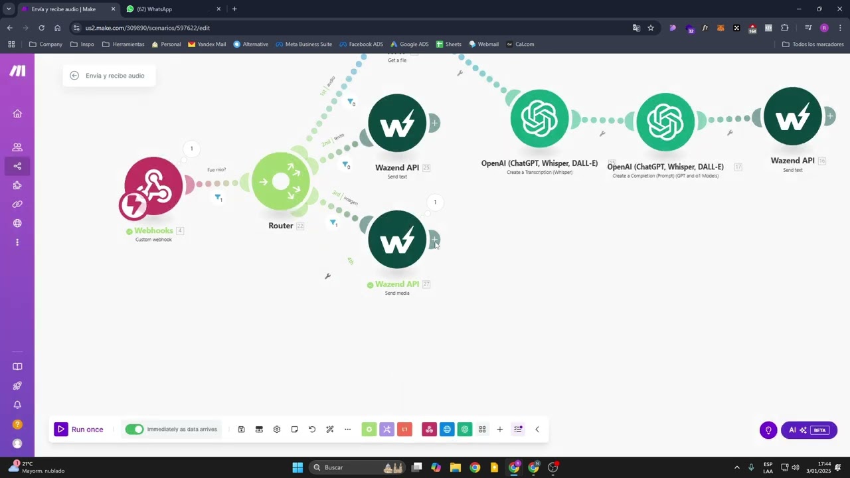This screenshot has width=850, height=478.
Task: Go back using the arrow beside scenario name
Action: [74, 76]
